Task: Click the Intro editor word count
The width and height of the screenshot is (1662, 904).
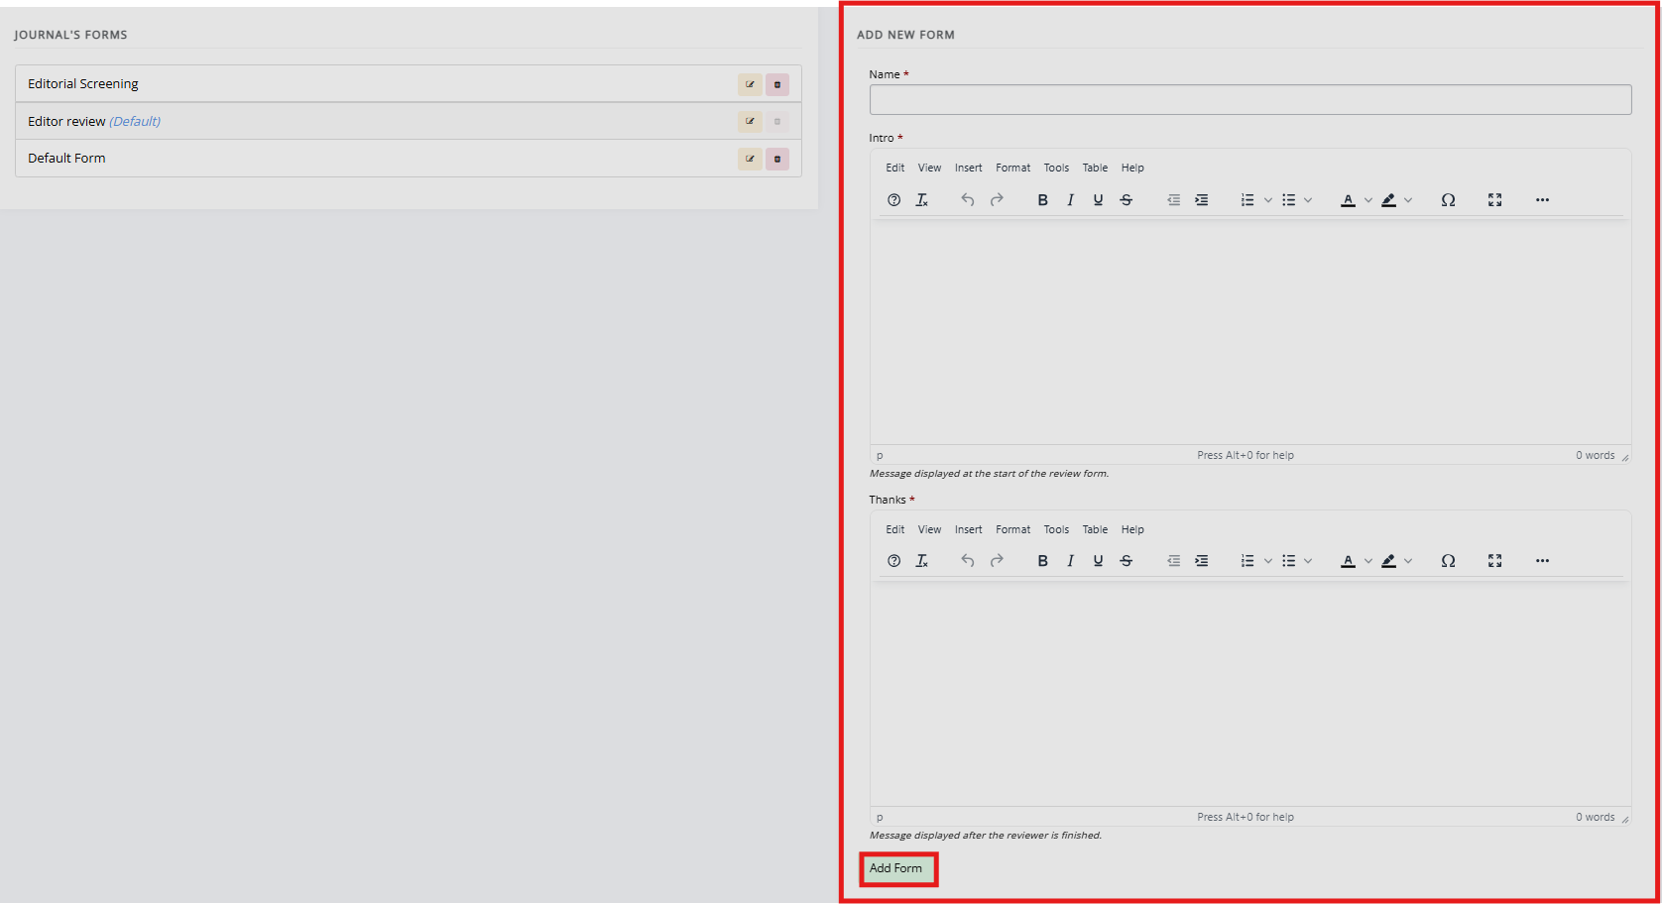Action: [1595, 455]
